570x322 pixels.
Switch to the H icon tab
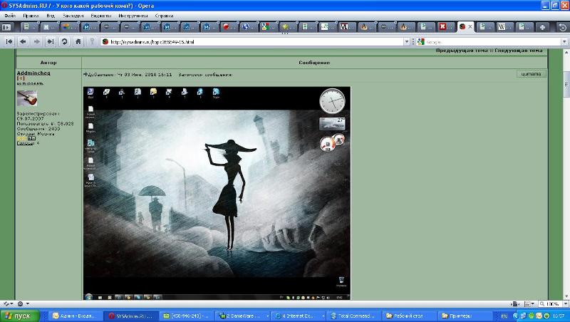click(x=49, y=27)
